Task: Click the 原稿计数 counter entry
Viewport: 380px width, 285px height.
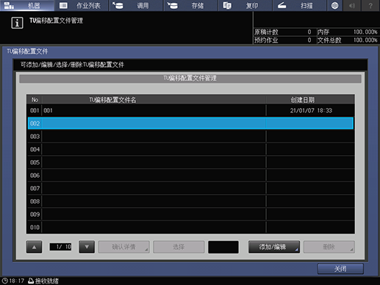Action: [x=283, y=32]
